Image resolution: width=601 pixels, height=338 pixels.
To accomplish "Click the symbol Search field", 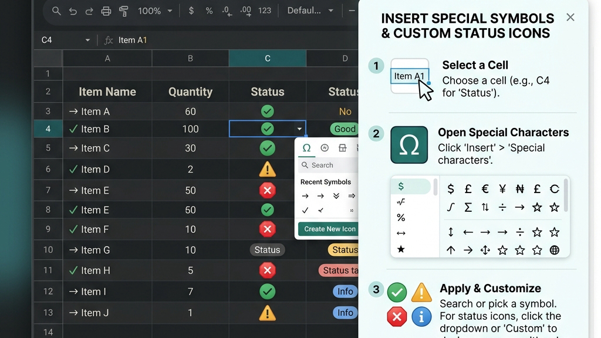I will [x=329, y=165].
